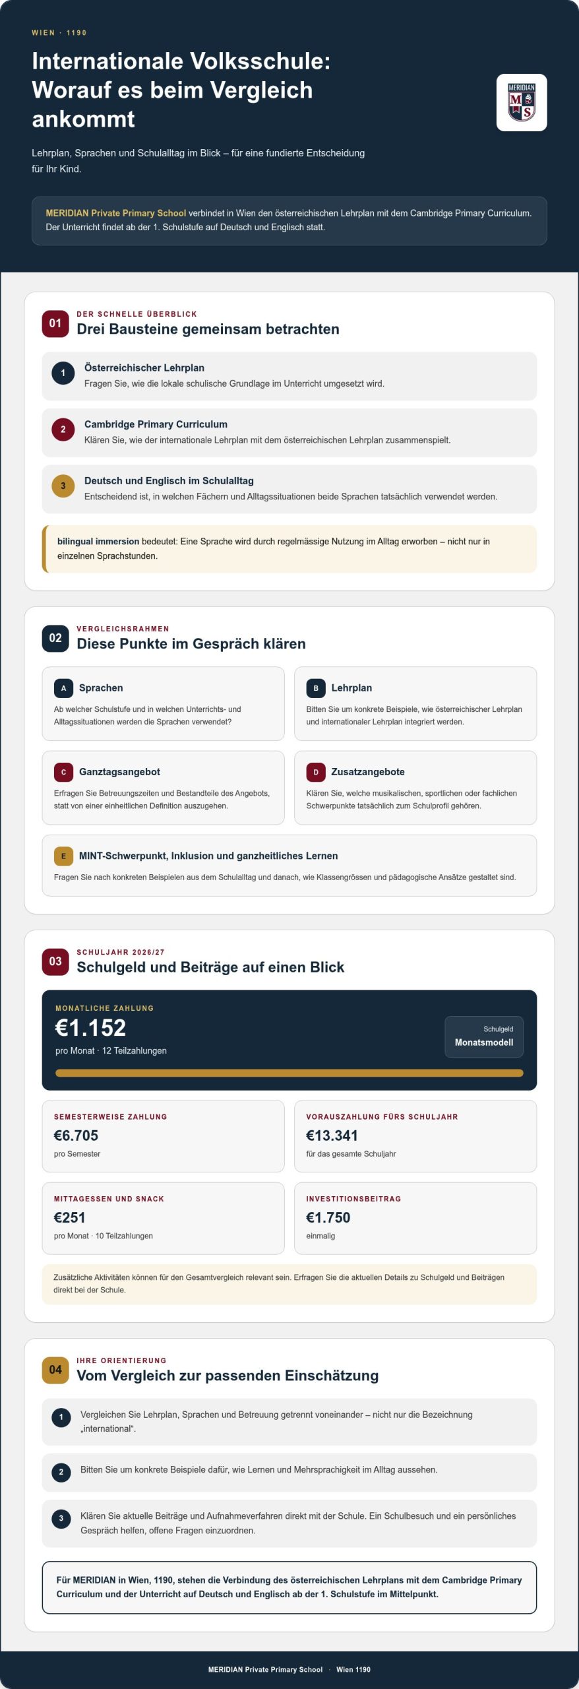Open the MERIDIAN Private Primary School link
This screenshot has width=579, height=1689.
pyautogui.click(x=116, y=213)
